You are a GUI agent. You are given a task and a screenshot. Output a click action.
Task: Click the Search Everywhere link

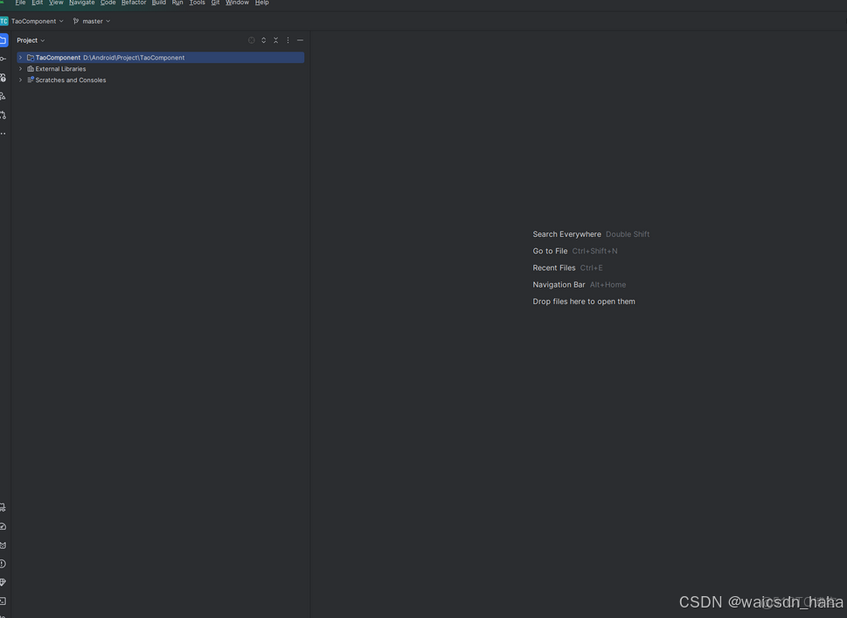tap(566, 233)
